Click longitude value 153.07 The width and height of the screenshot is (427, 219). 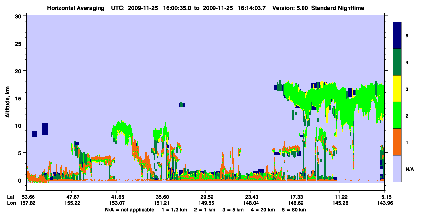[x=116, y=203]
